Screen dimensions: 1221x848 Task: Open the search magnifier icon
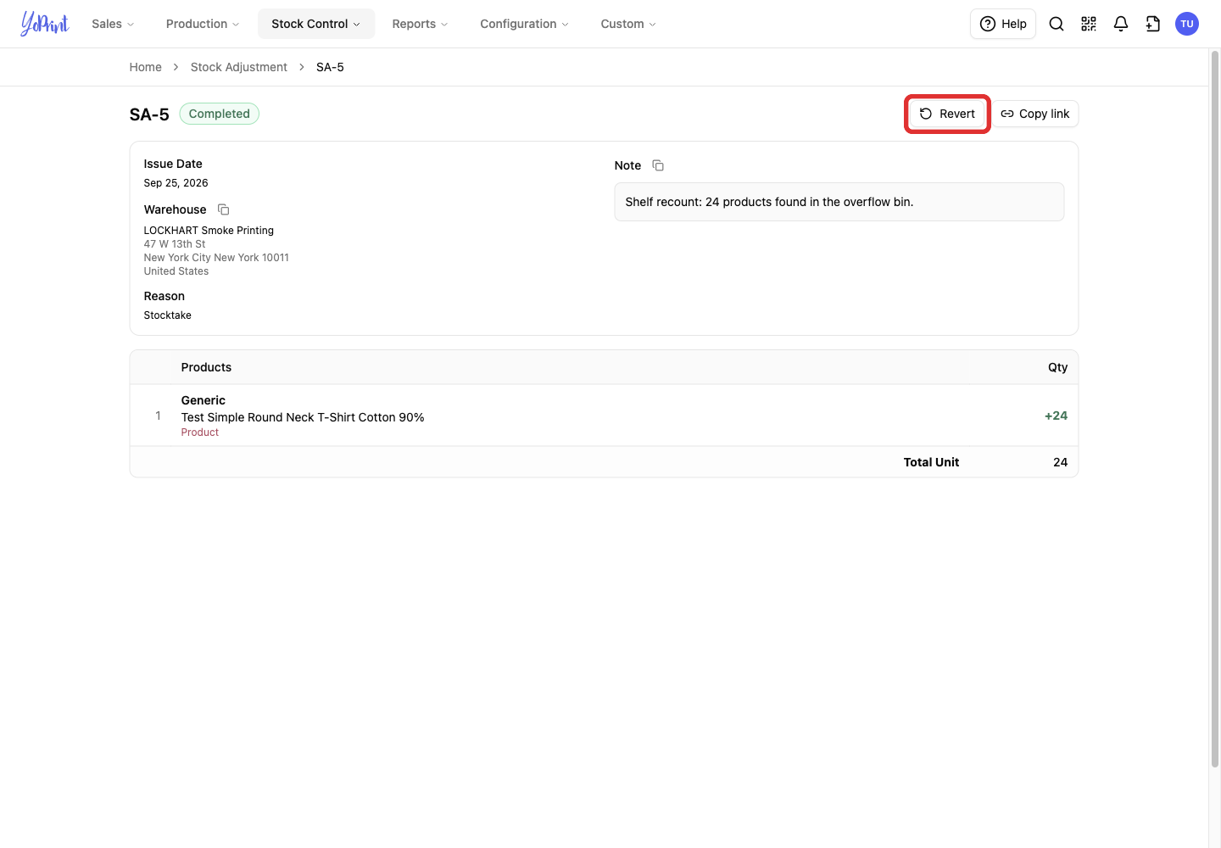[1057, 24]
